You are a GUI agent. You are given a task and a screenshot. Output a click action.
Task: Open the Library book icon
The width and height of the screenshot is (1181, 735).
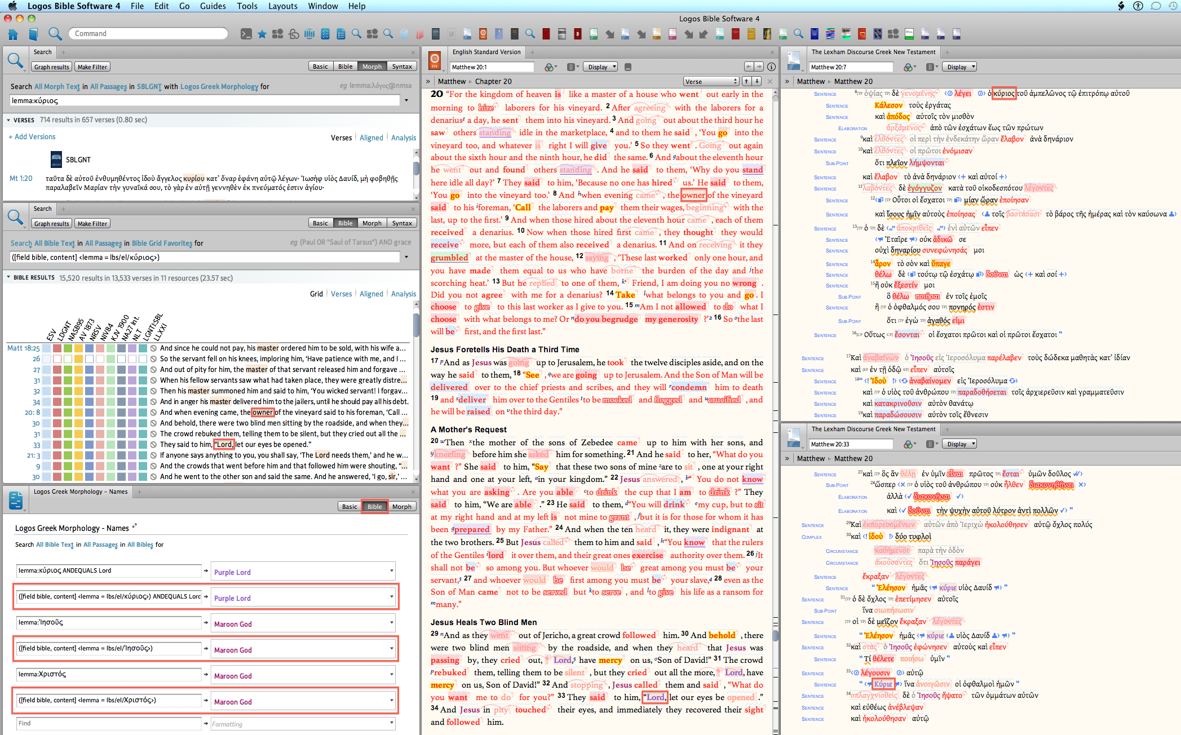pos(33,34)
